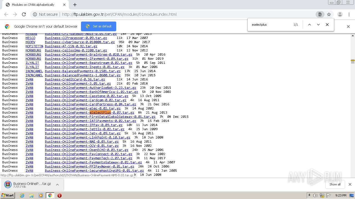This screenshot has height=199, width=355.
Task: Open a new tab
Action: pos(75,5)
